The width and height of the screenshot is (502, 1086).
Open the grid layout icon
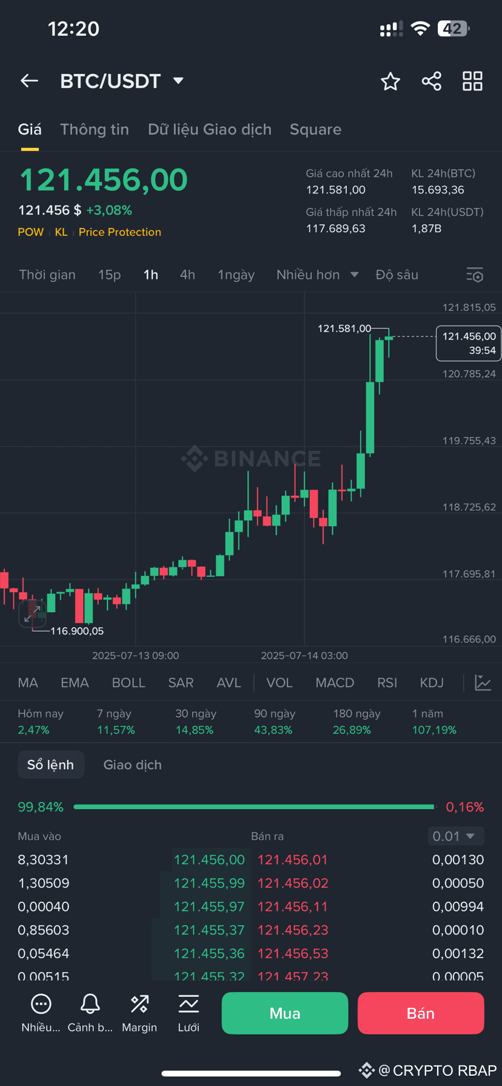(x=472, y=81)
